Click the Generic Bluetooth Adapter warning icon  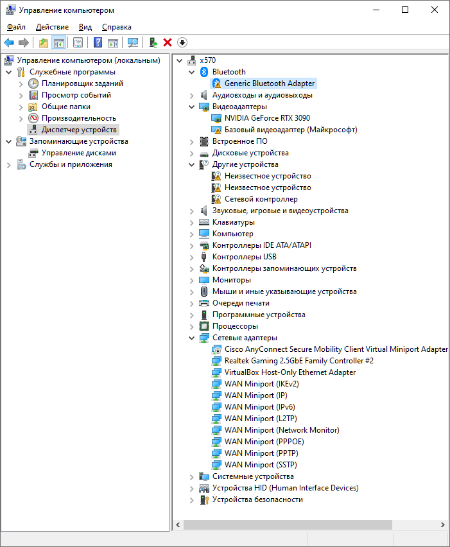click(x=216, y=83)
